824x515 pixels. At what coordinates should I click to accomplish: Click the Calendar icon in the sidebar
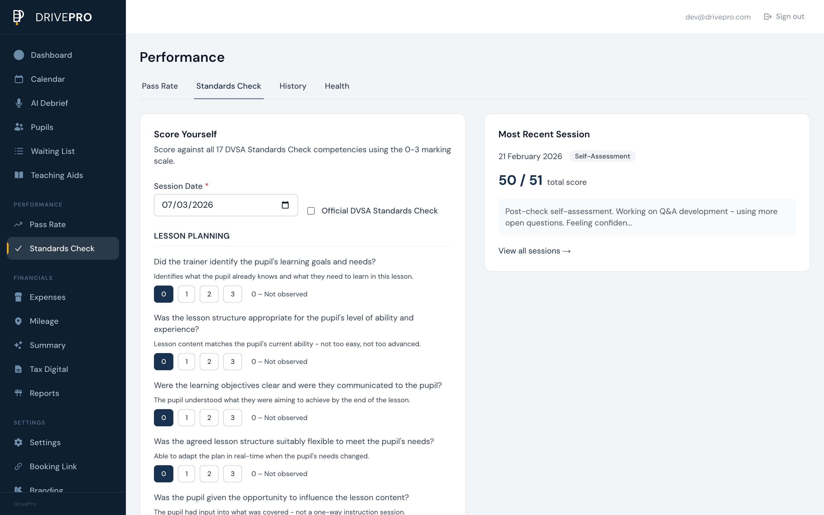(19, 79)
